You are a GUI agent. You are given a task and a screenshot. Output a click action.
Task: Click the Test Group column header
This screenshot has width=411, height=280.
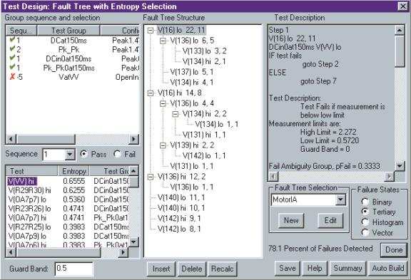coord(68,31)
